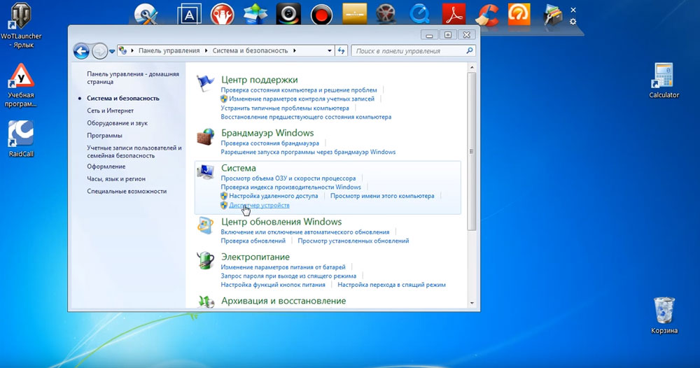The image size is (700, 368).
Task: Click the scrollbar up arrow
Action: (472, 67)
